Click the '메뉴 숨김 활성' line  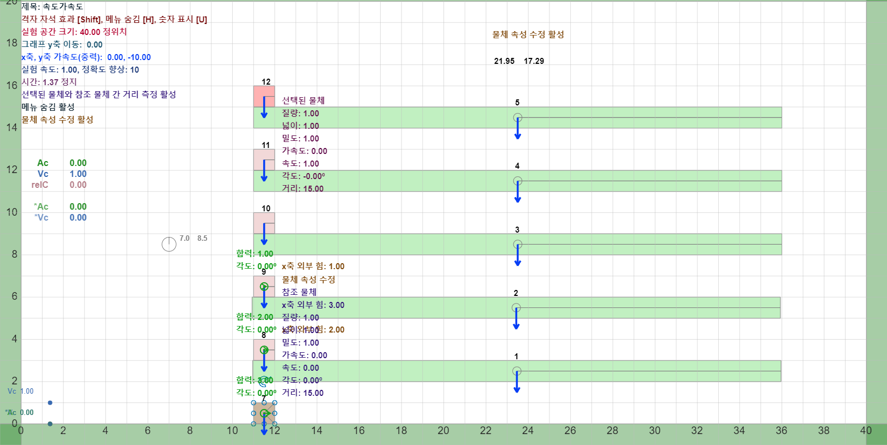tap(48, 107)
